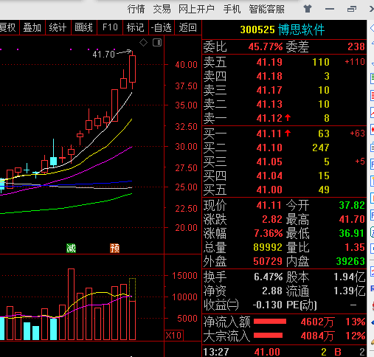
Task: Open the green list icon in right sidebar
Action: 372,78
